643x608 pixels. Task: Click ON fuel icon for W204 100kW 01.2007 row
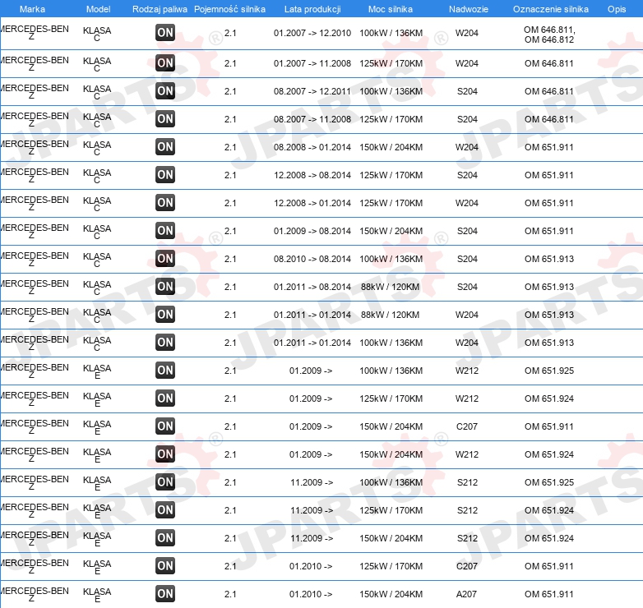(165, 33)
